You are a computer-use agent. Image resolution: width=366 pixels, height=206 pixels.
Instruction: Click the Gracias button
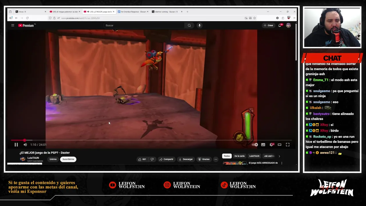(204, 159)
